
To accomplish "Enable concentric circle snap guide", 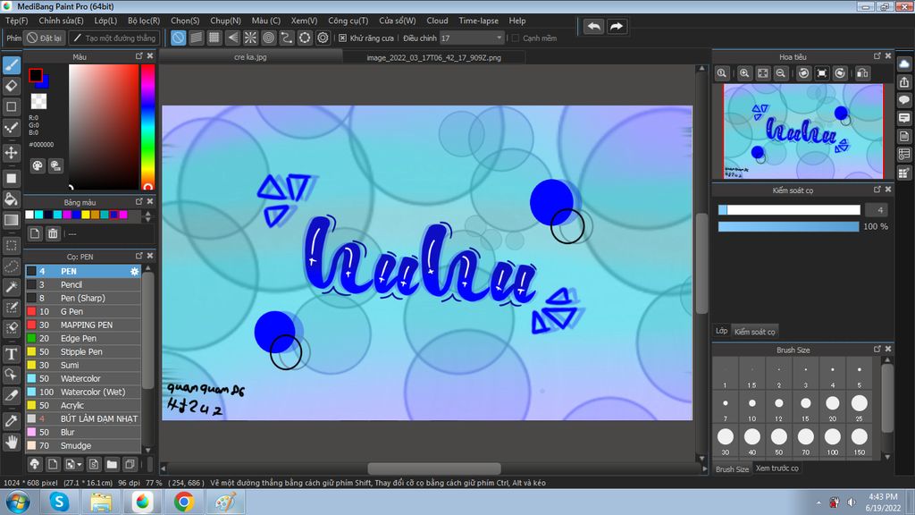I will point(268,38).
